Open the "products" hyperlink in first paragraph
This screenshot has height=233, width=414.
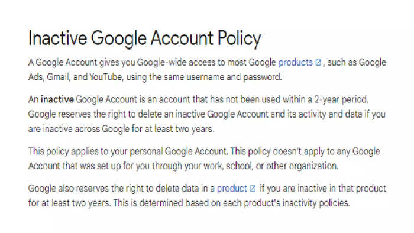coord(296,63)
